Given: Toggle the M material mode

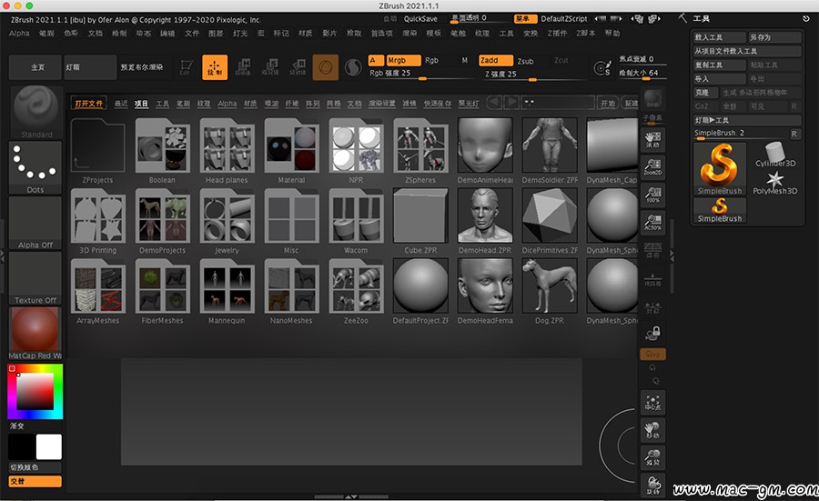Looking at the screenshot, I should pyautogui.click(x=464, y=61).
